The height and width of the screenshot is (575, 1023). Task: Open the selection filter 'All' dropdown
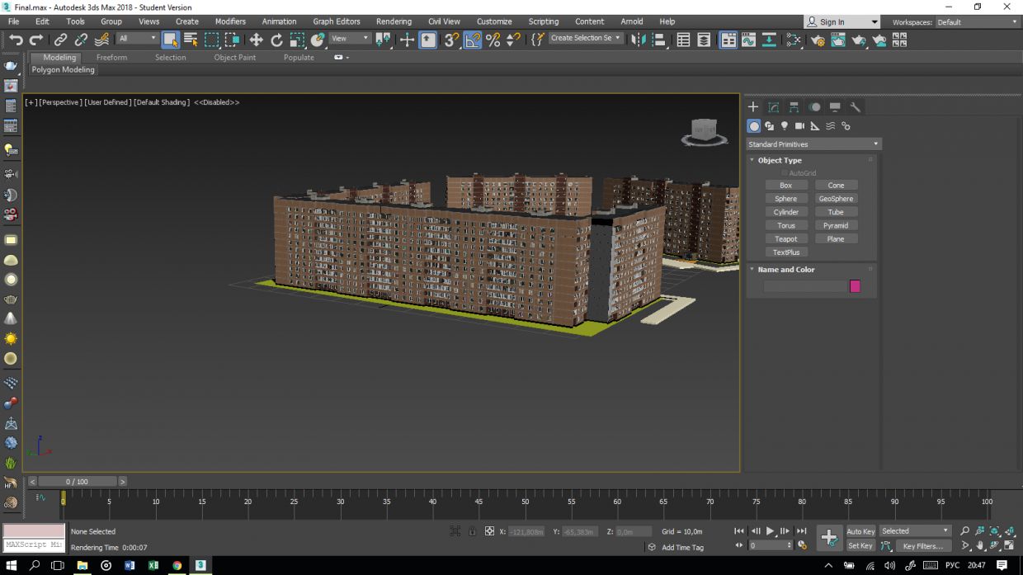pos(137,39)
